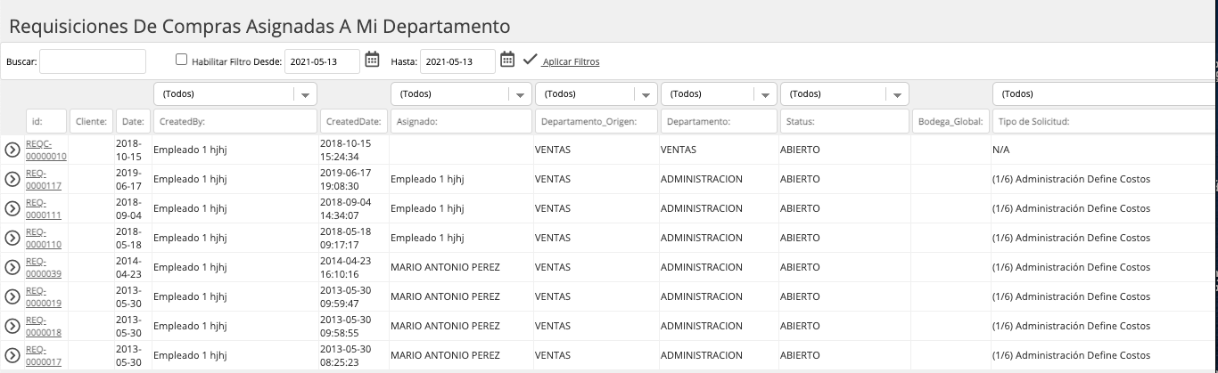Open calendar icon next to Desde date

point(373,60)
